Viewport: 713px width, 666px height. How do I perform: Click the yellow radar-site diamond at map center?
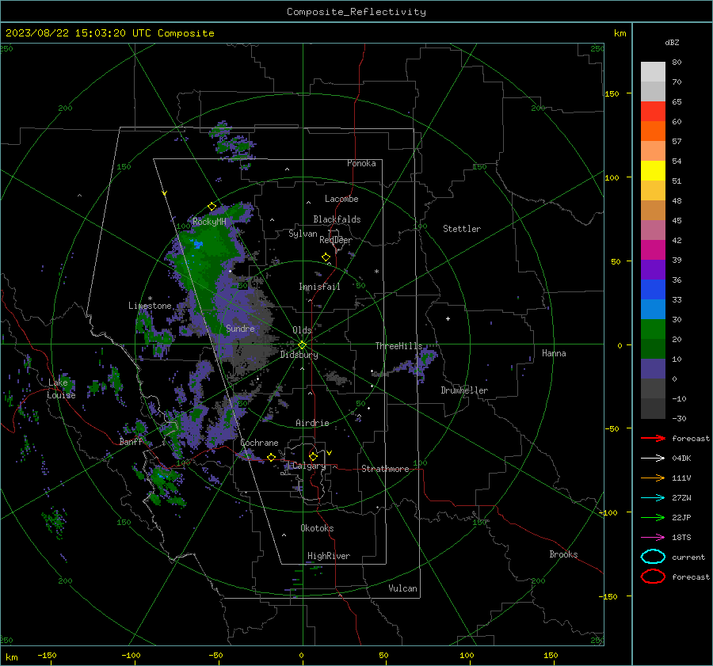302,345
